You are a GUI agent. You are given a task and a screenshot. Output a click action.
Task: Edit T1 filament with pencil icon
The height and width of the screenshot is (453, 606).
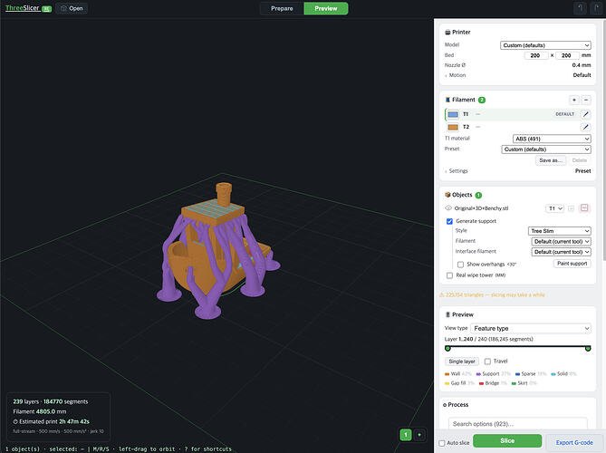[586, 114]
